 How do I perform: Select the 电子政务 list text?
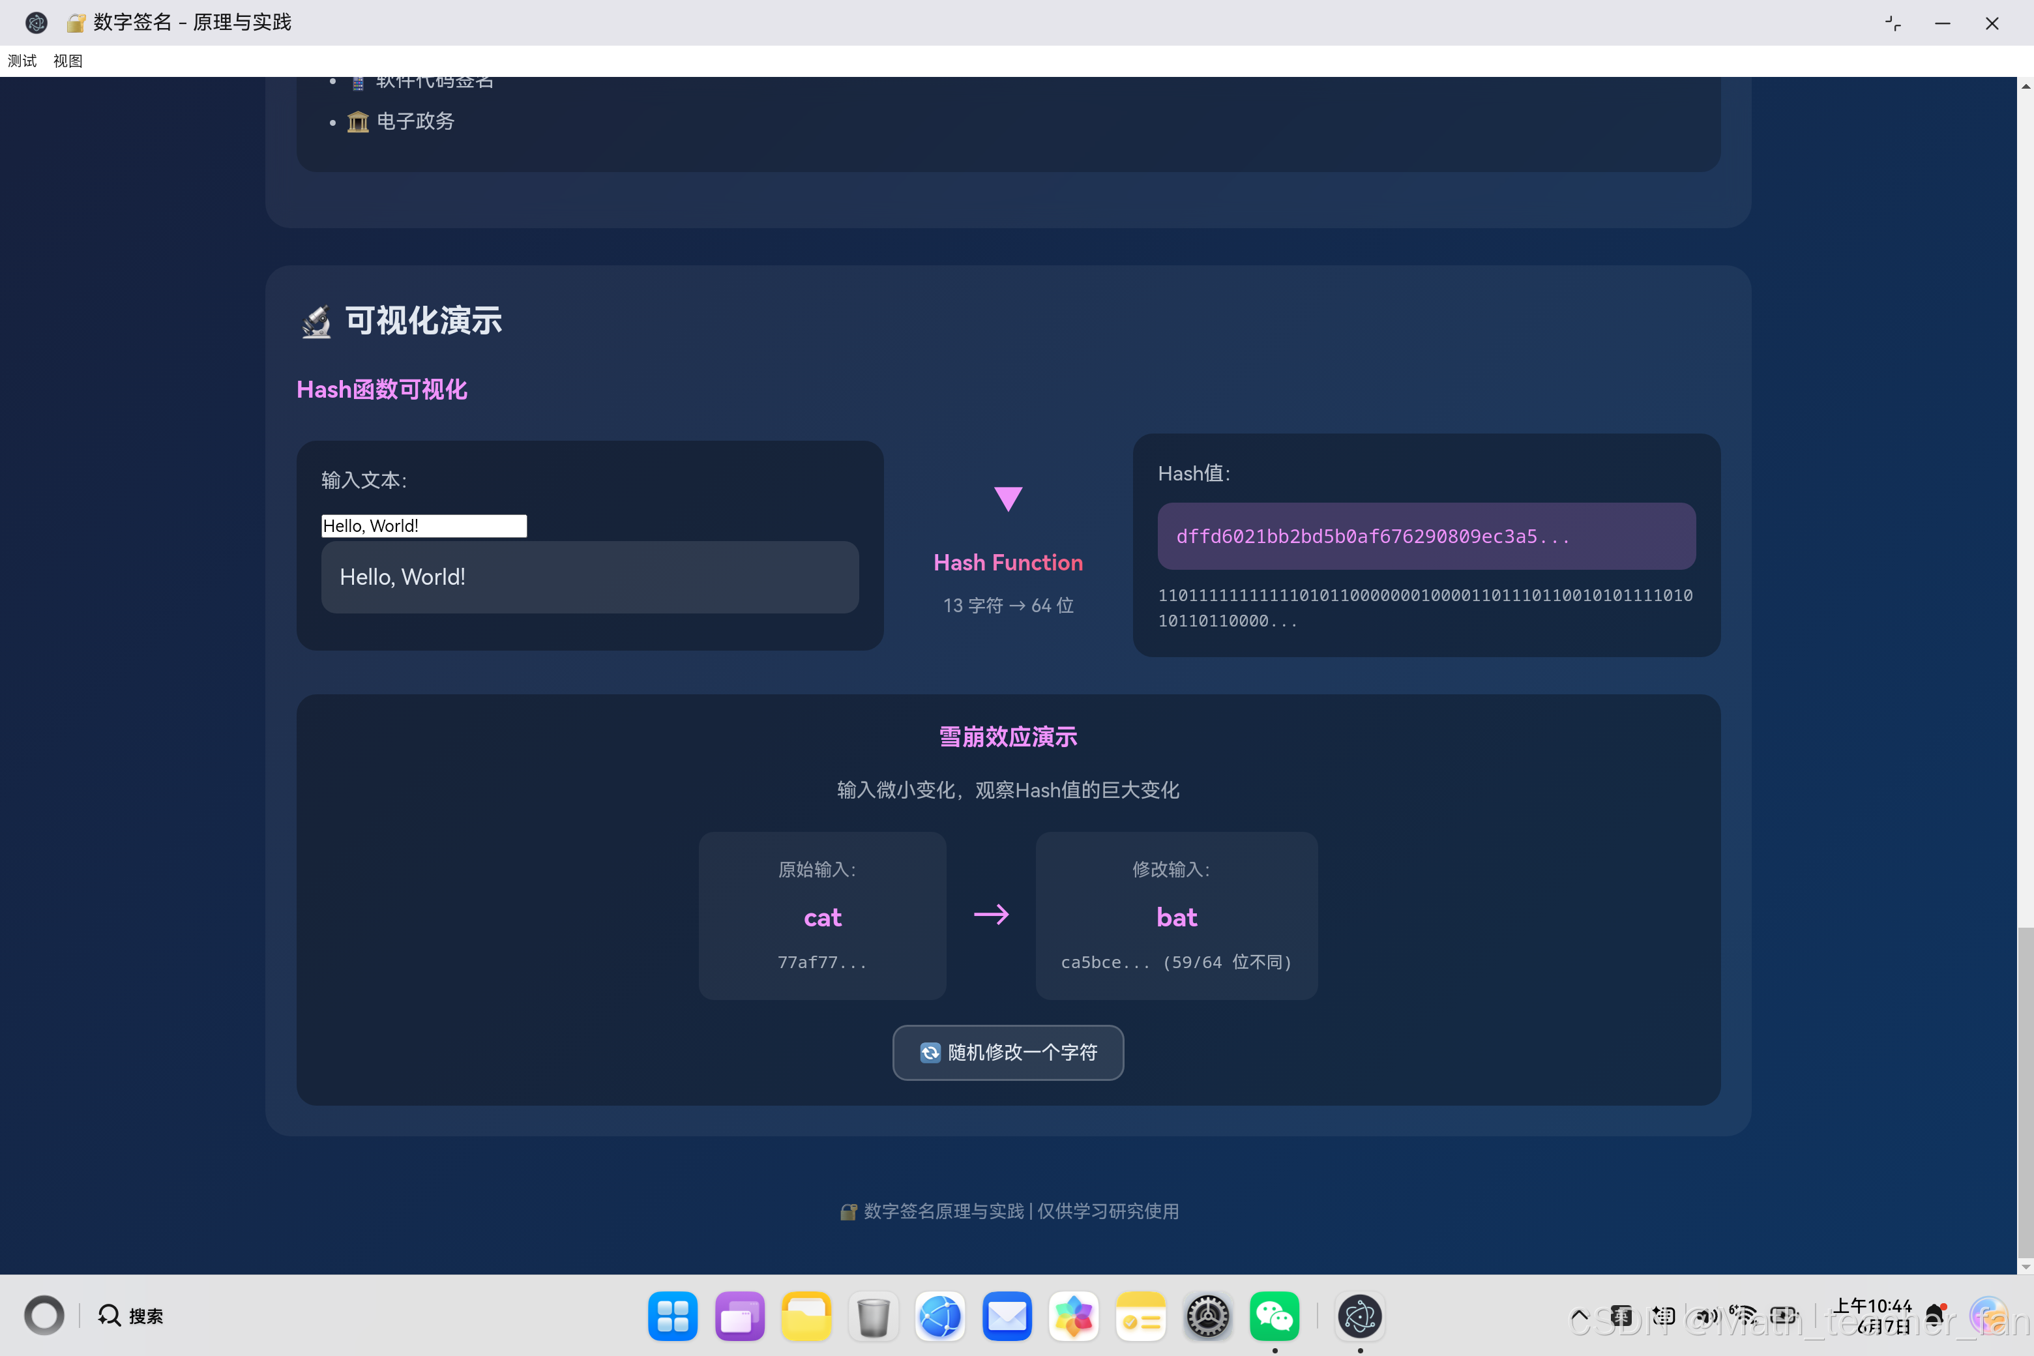pyautogui.click(x=415, y=121)
